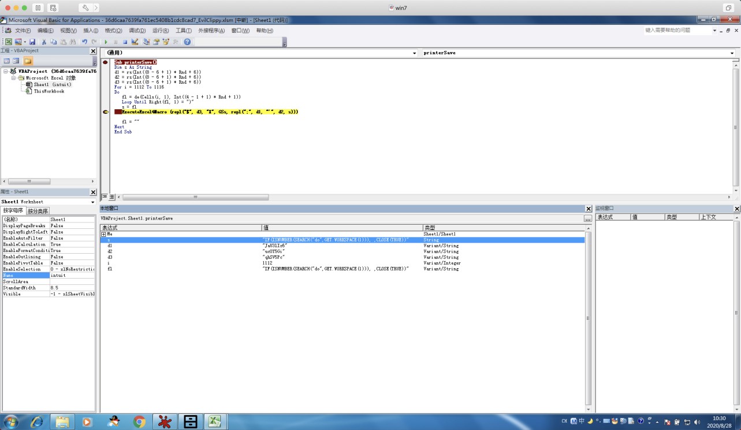Switch to full module view button
This screenshot has height=430, width=741.
112,197
